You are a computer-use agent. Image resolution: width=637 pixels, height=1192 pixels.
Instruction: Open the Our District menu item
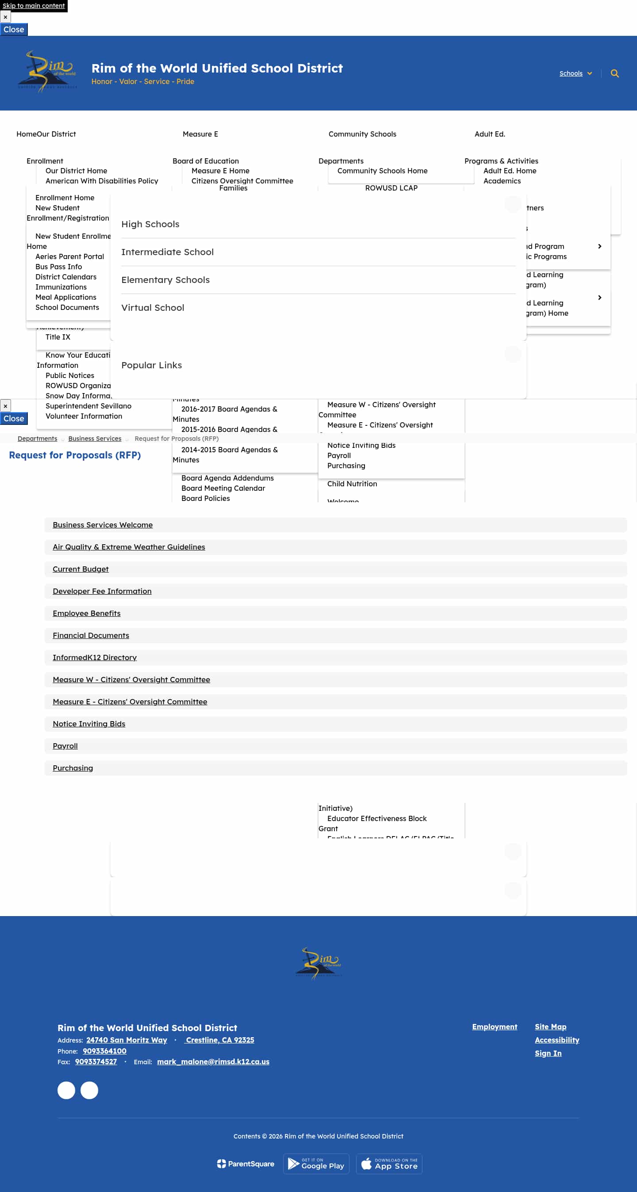(x=56, y=134)
